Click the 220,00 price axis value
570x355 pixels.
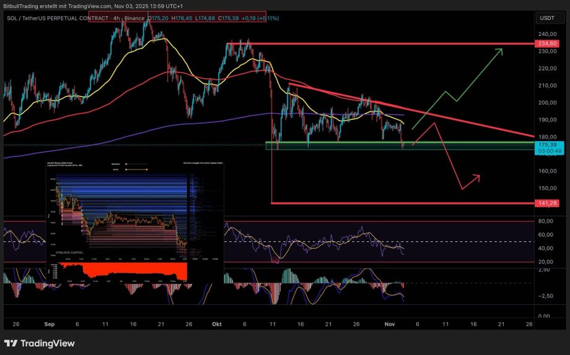coord(548,68)
